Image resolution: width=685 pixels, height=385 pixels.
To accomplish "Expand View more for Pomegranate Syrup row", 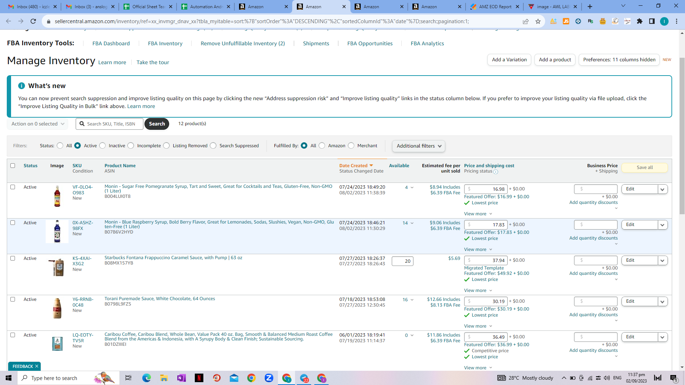I will click(x=478, y=214).
